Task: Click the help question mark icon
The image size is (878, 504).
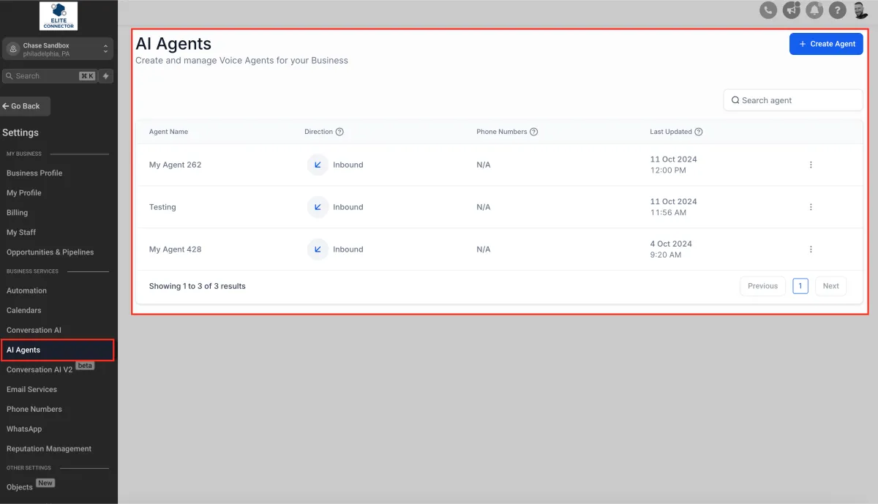Action: coord(838,10)
